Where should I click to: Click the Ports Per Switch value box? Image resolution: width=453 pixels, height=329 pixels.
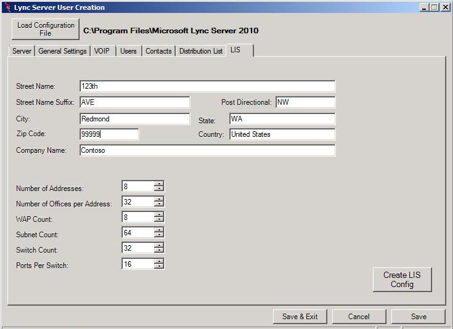[138, 264]
